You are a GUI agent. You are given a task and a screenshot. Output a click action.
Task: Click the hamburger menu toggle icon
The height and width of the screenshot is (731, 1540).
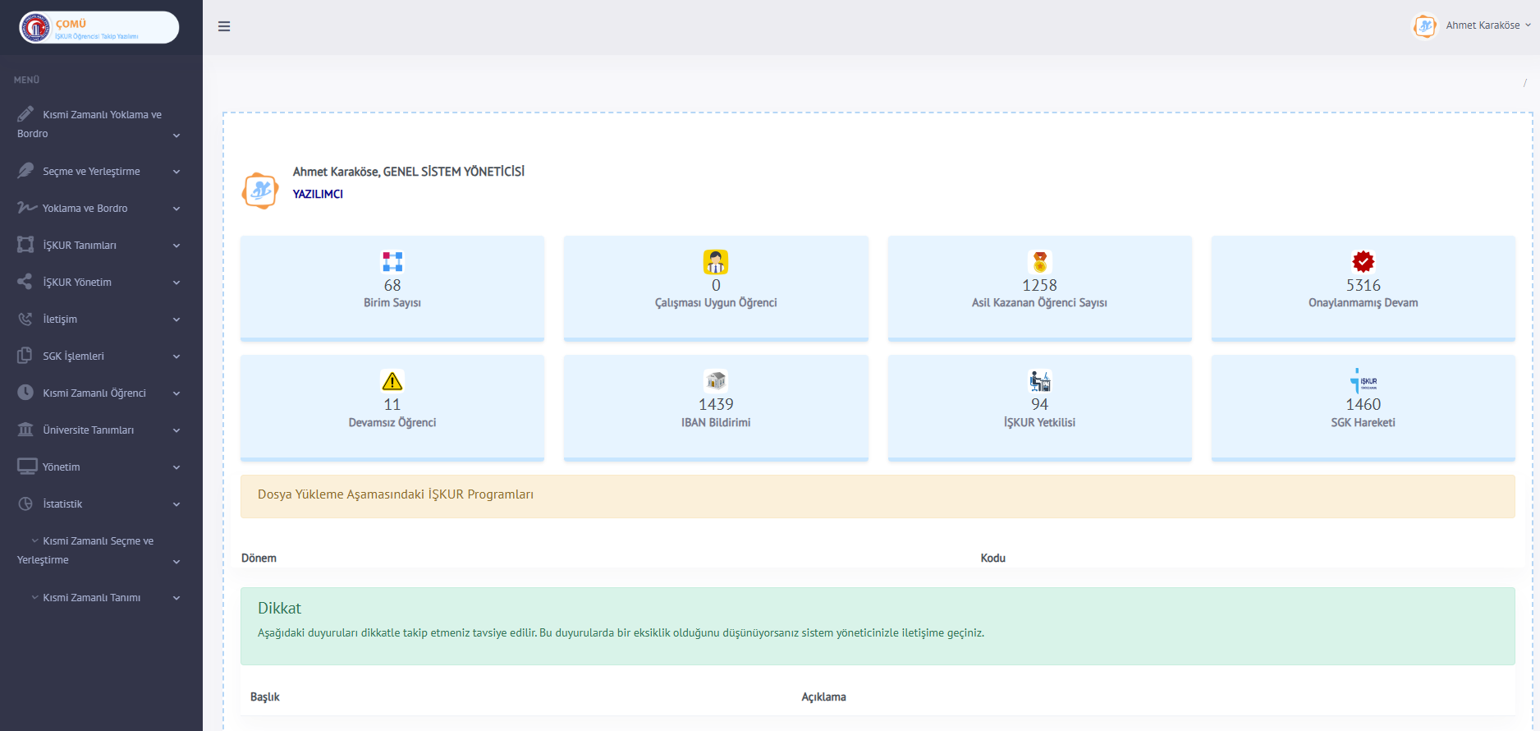pos(224,26)
